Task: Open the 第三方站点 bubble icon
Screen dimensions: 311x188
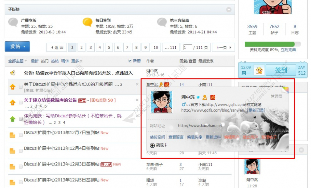Action: 162,22
